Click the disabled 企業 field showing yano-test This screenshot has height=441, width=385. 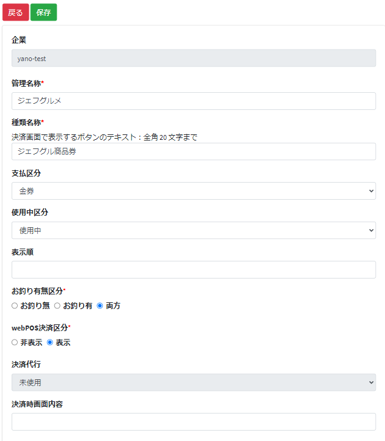(x=193, y=59)
